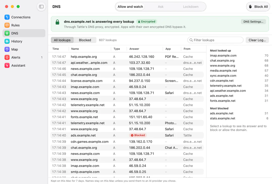The height and width of the screenshot is (184, 272).
Task: Click Chat A… app cell
Action: (x=171, y=148)
